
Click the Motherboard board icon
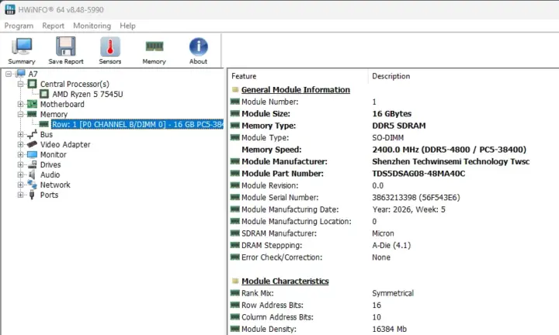click(x=32, y=104)
